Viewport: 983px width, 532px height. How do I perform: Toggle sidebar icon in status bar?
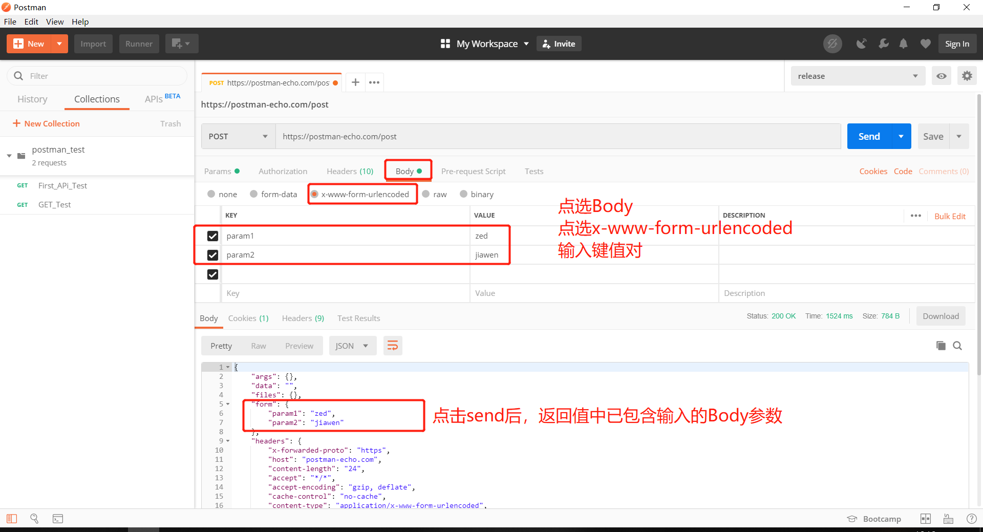12,519
